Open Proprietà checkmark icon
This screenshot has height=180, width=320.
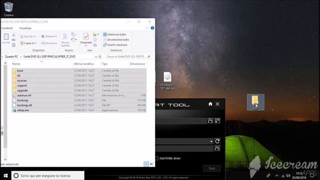coord(86,36)
